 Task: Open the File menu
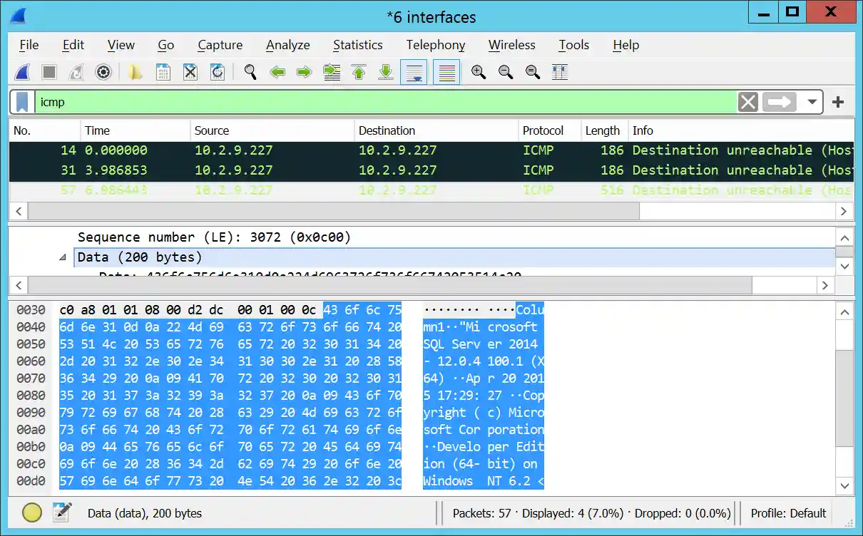[29, 45]
